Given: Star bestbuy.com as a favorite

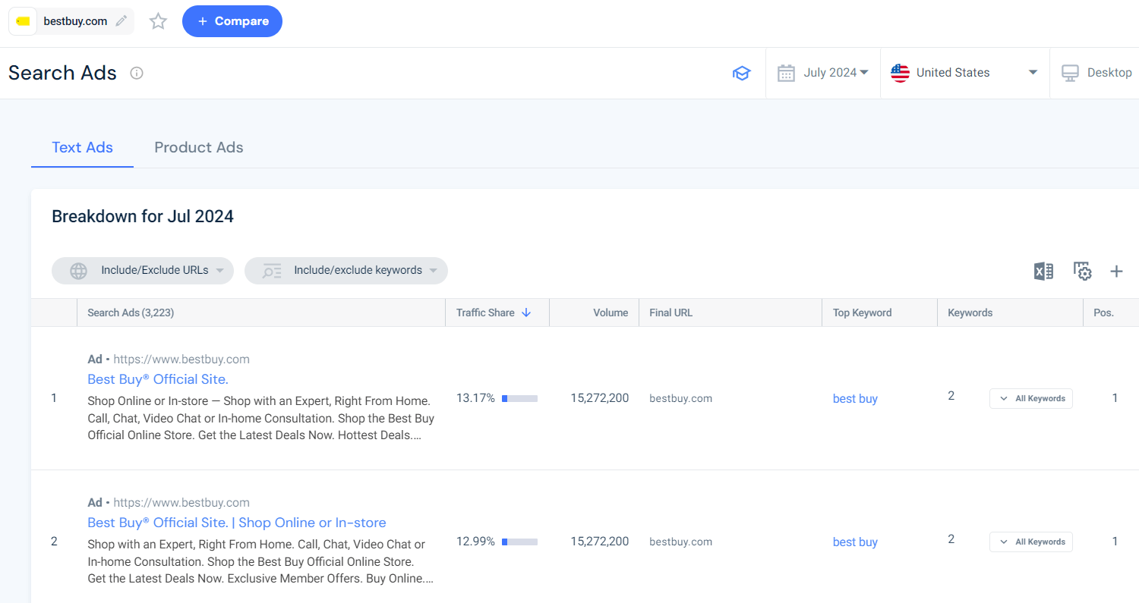Looking at the screenshot, I should click(158, 21).
